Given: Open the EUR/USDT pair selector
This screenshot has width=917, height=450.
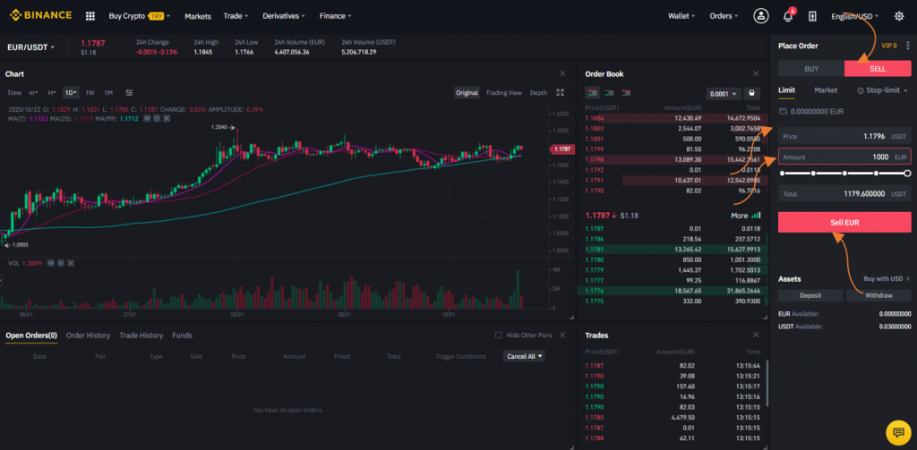Looking at the screenshot, I should click(x=31, y=47).
